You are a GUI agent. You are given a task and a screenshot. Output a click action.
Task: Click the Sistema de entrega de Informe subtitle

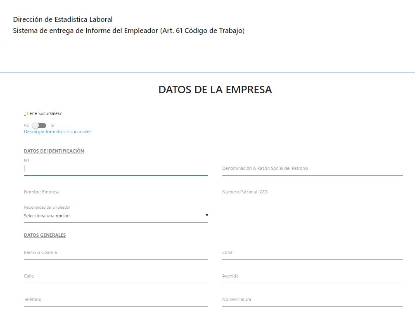(128, 31)
